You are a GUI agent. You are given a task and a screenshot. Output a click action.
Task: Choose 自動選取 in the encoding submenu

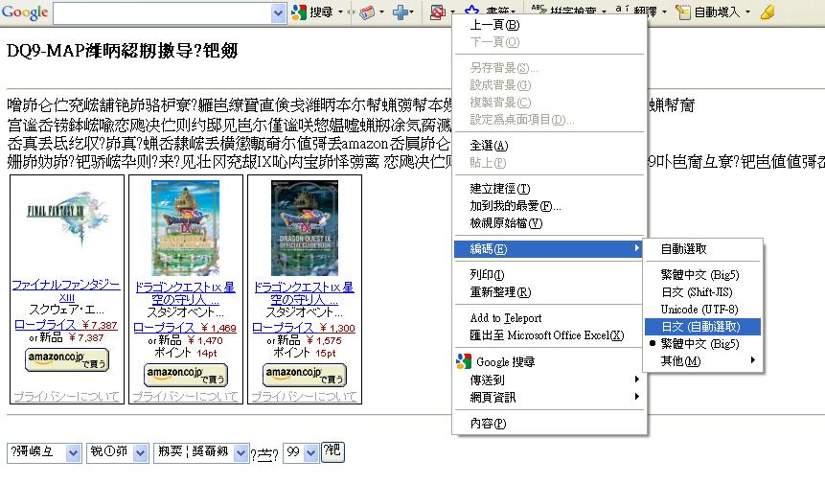tap(683, 249)
